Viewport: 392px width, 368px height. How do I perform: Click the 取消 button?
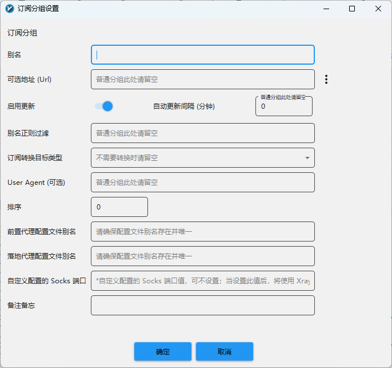[225, 351]
